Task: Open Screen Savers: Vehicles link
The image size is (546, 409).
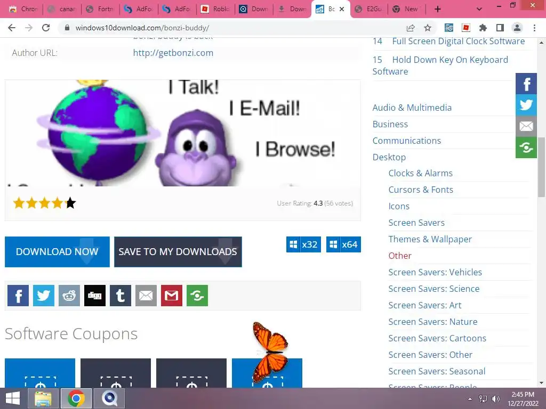Action: click(435, 272)
